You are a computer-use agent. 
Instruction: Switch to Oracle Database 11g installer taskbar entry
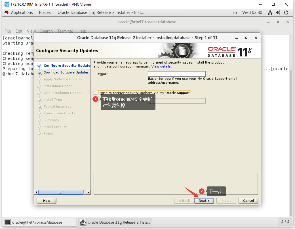click(x=115, y=222)
